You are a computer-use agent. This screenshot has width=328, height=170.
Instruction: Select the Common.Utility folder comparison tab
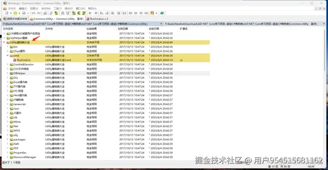coord(57,19)
